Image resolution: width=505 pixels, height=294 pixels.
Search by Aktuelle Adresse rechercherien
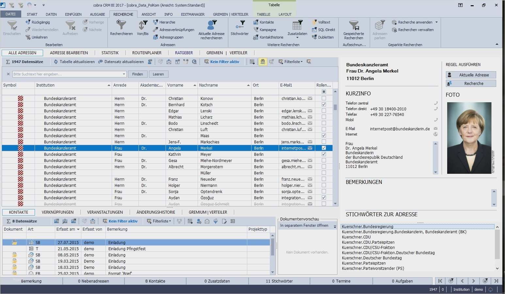point(212,29)
